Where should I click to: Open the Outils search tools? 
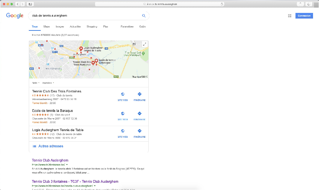click(x=142, y=26)
